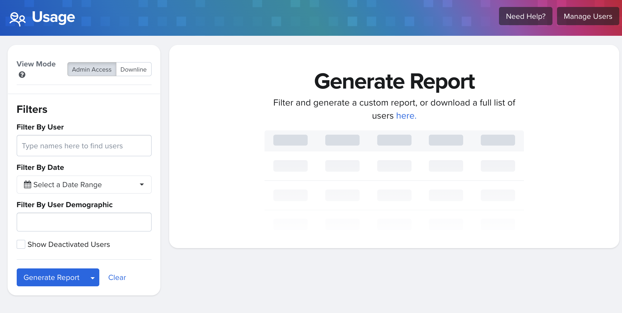Screen dimensions: 622x313
Task: Focus the Filter By User name field
Action: click(84, 146)
